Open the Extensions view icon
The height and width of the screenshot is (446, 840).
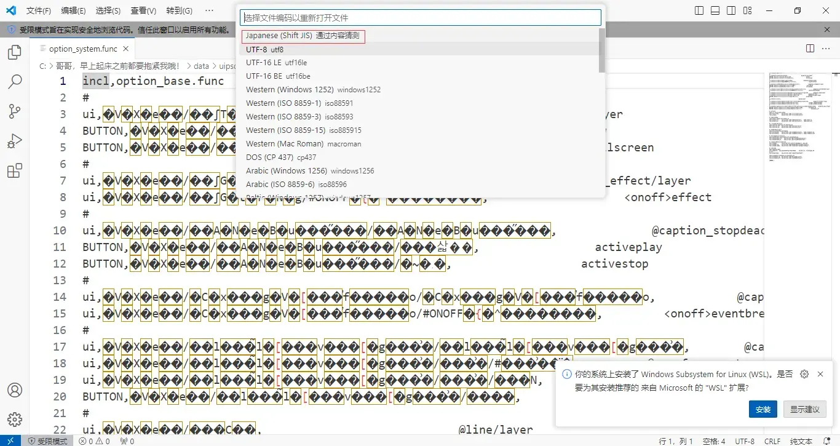click(15, 170)
